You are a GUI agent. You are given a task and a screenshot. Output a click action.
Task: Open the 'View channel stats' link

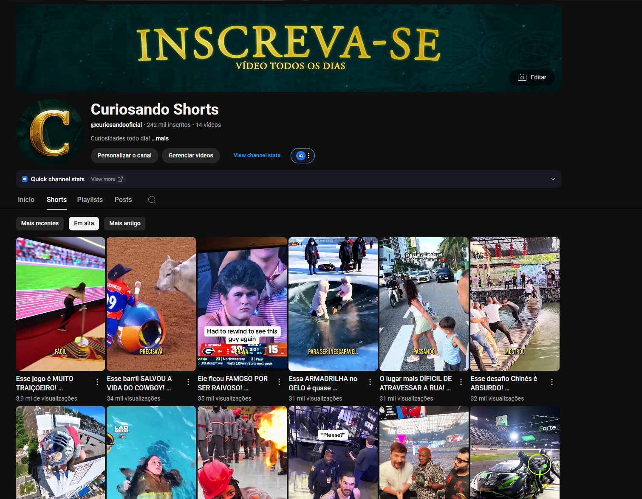pyautogui.click(x=257, y=155)
